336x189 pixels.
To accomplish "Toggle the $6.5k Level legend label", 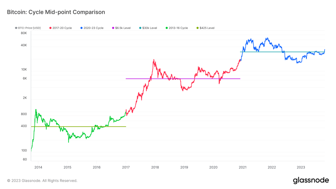I will 123,28.
